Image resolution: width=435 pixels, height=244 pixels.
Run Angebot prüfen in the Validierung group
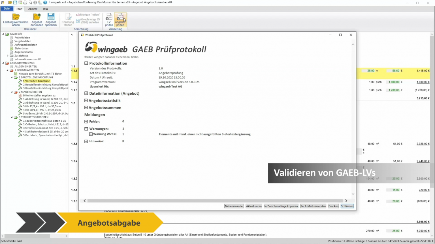pyautogui.click(x=120, y=20)
